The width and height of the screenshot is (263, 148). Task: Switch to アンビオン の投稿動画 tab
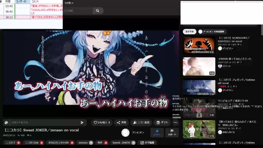point(212,32)
